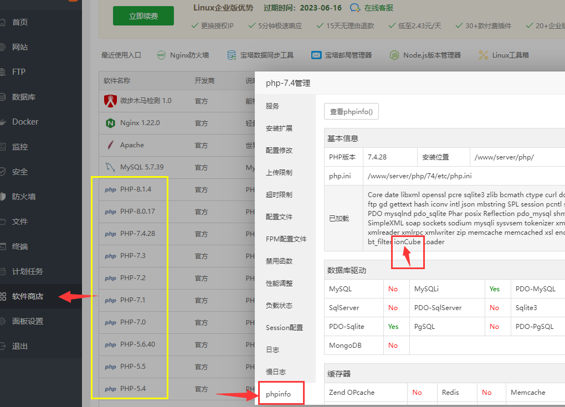565x407 pixels.
Task: Open Linux工具箱 shortcut
Action: (x=510, y=55)
